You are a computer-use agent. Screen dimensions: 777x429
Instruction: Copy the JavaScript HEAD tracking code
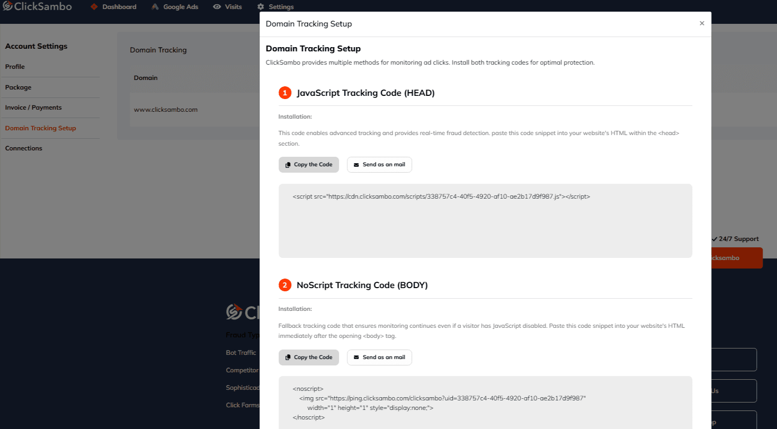pos(308,165)
